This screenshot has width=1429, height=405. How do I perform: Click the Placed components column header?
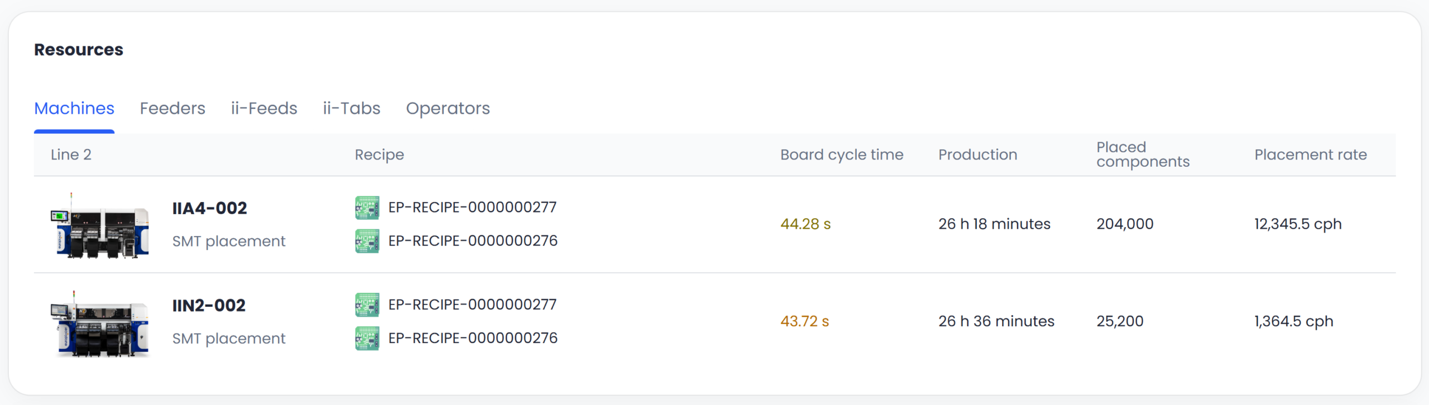1143,155
